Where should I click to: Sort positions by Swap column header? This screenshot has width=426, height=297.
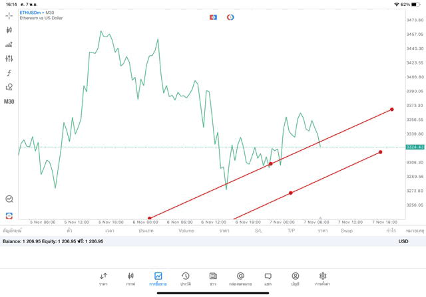(x=347, y=231)
